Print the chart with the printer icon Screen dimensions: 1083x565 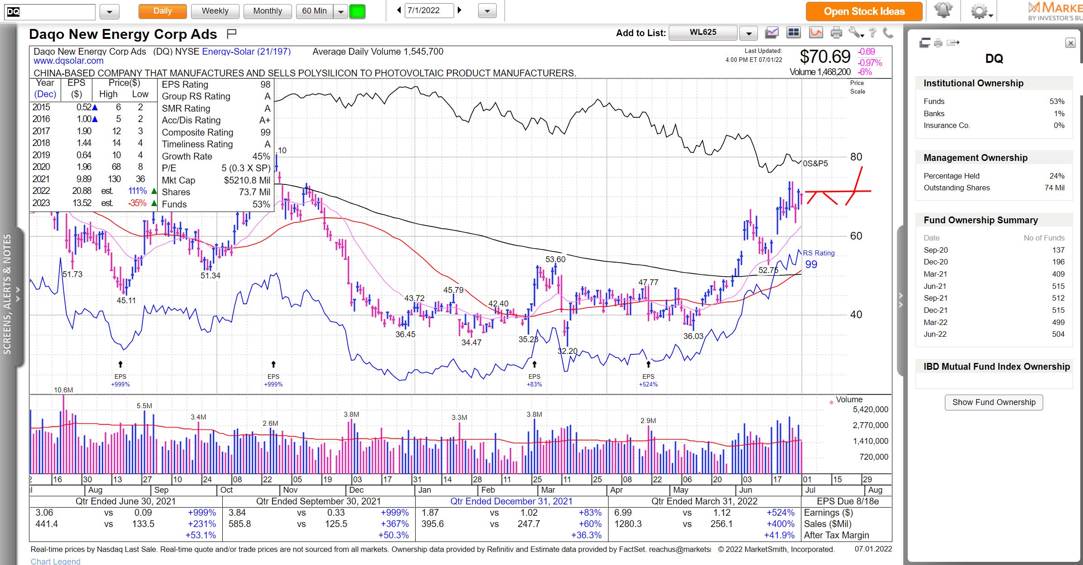[x=837, y=33]
